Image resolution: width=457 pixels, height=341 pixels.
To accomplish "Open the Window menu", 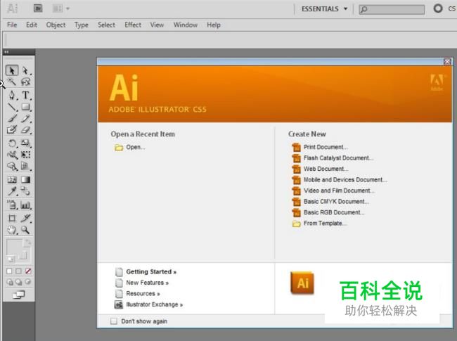I will 186,25.
